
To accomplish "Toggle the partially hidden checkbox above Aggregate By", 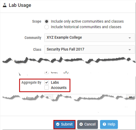I will click(47, 73).
